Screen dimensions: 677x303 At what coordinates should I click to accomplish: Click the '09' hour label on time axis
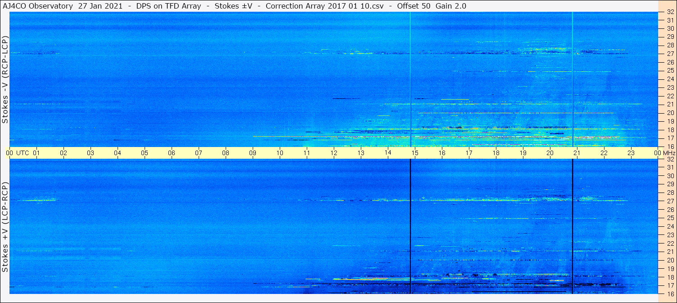pos(253,153)
